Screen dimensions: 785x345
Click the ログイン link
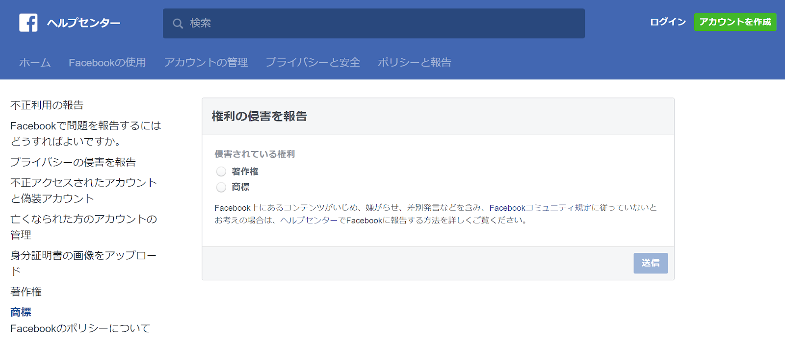click(668, 22)
